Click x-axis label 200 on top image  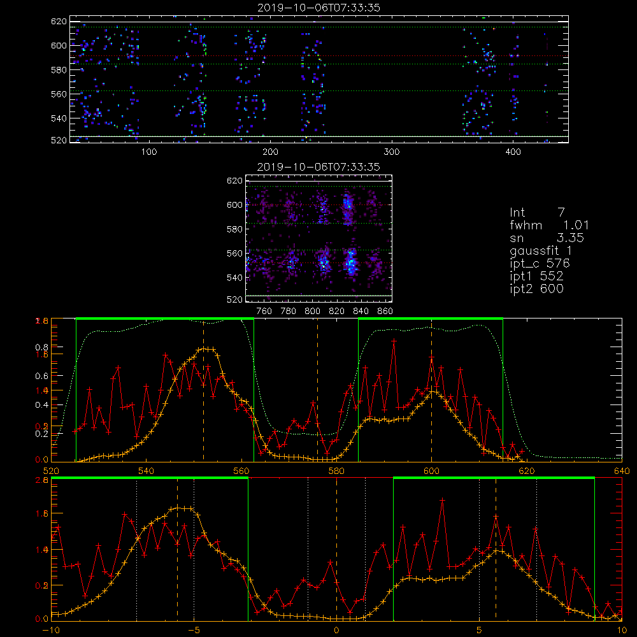[270, 152]
